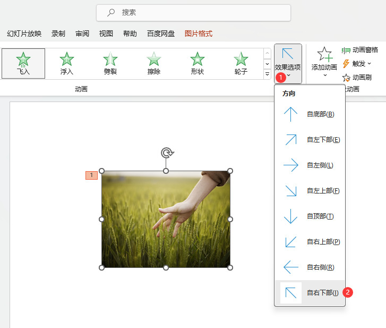Choose direction 自左下部(E)
Viewport: 386px width, 328px height.
[x=310, y=140]
